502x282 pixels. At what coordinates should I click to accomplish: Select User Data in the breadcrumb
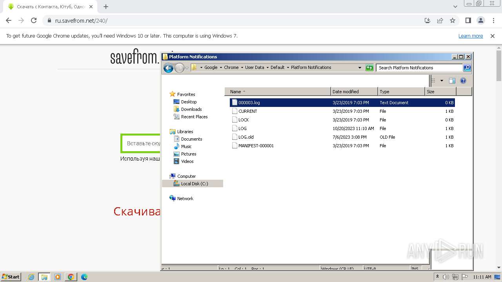(255, 67)
